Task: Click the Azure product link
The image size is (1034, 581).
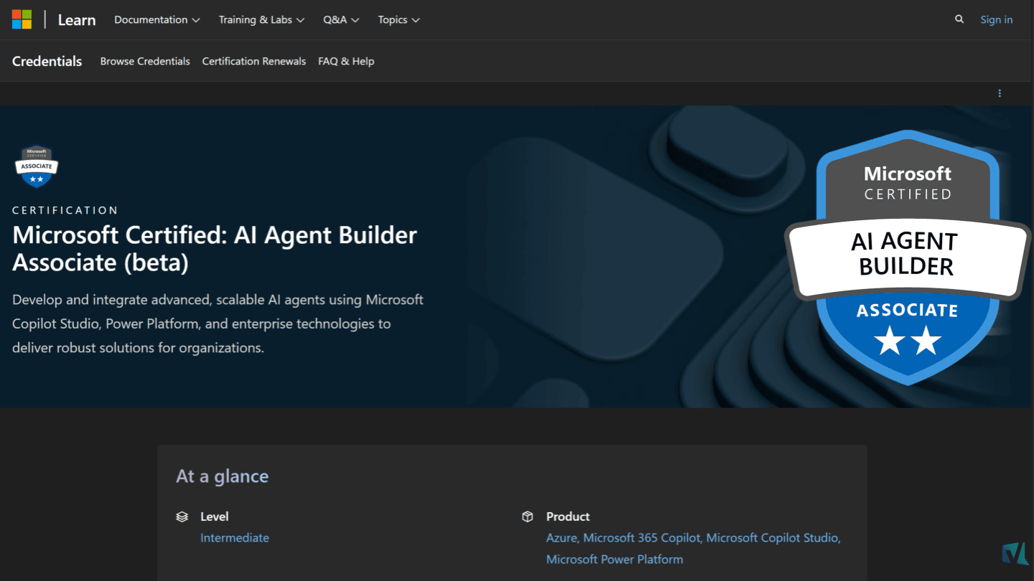Action: 562,538
